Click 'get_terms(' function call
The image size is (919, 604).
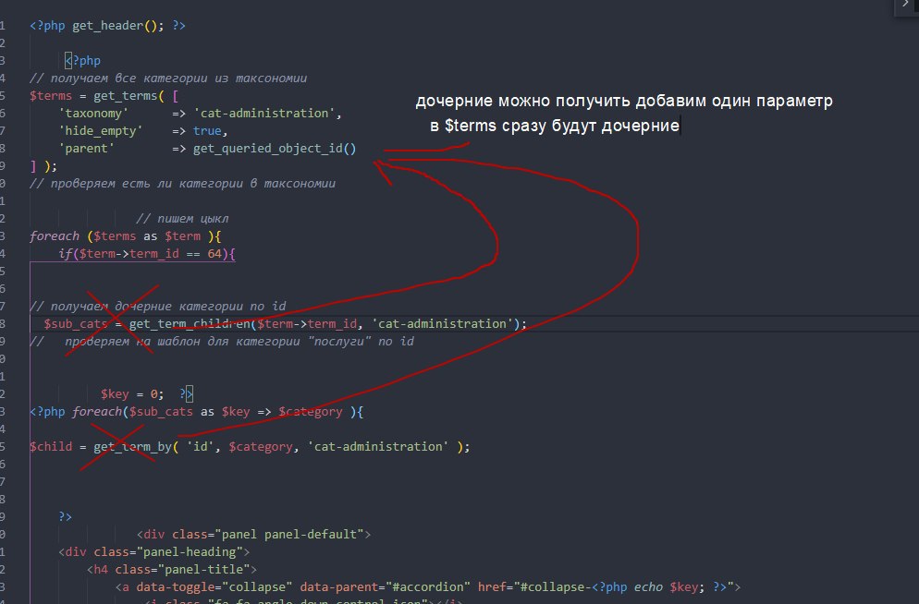tap(129, 95)
